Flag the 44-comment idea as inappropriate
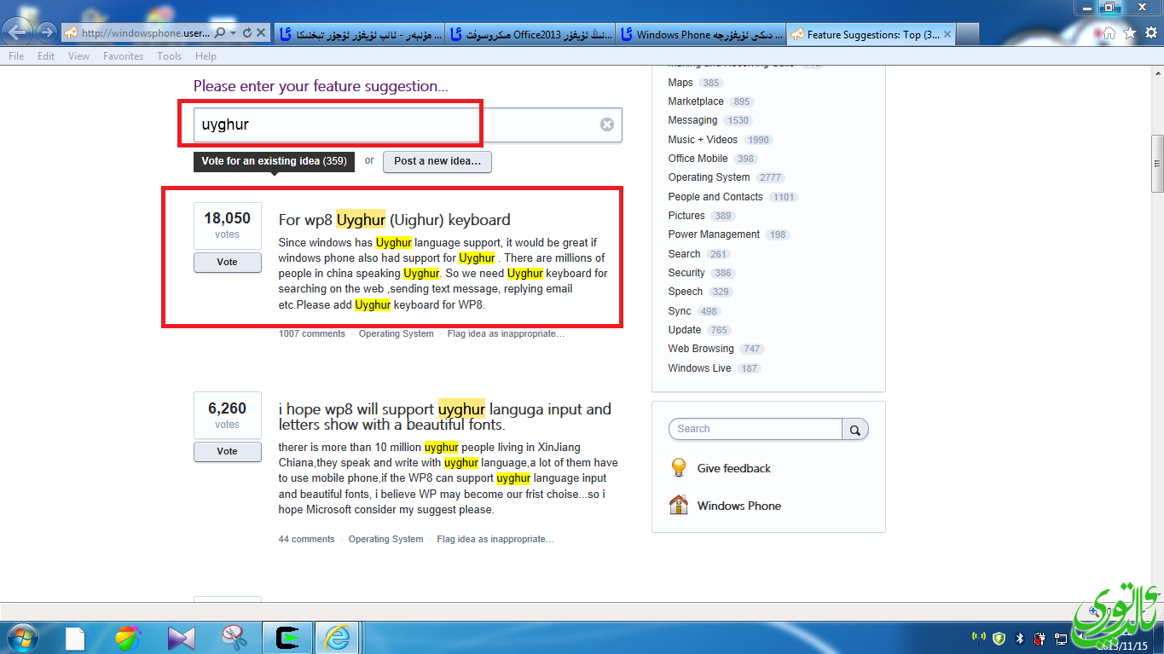Screen dimensions: 1164x654 point(495,539)
